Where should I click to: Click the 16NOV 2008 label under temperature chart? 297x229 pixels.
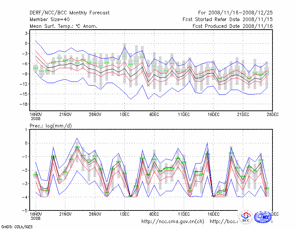coord(36,116)
